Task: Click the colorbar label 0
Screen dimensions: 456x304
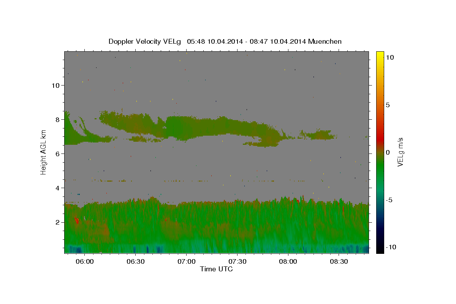Action: (x=388, y=152)
